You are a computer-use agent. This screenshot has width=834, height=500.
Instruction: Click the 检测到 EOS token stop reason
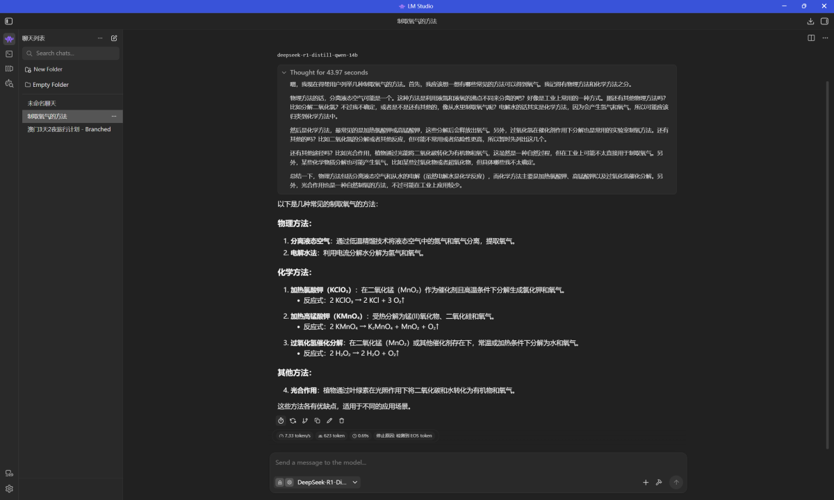click(404, 436)
